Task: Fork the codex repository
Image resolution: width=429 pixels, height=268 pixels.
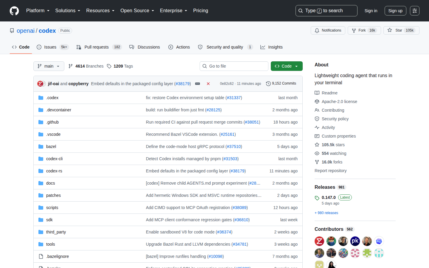Action: click(x=364, y=30)
